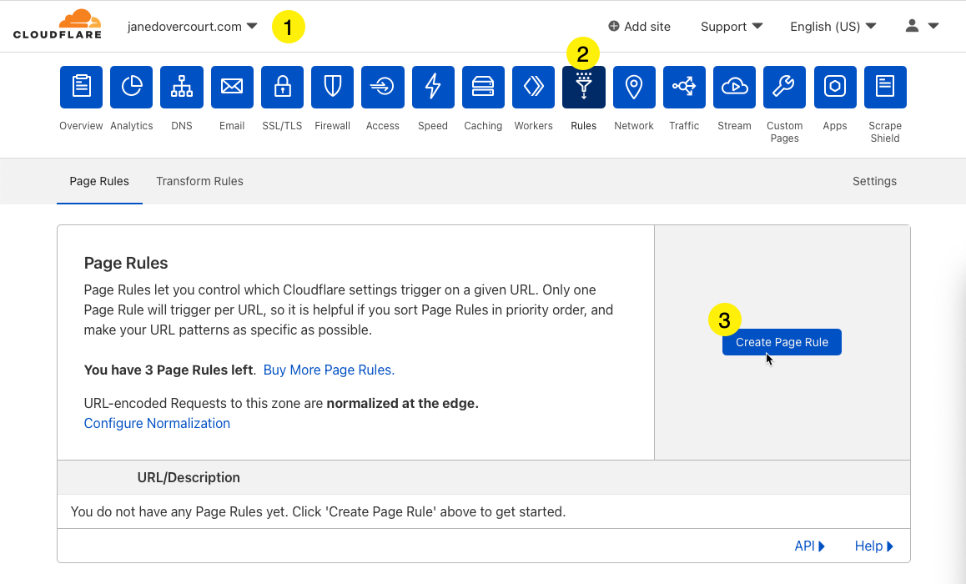This screenshot has width=966, height=584.
Task: Click the Cloudflare logo
Action: [58, 25]
